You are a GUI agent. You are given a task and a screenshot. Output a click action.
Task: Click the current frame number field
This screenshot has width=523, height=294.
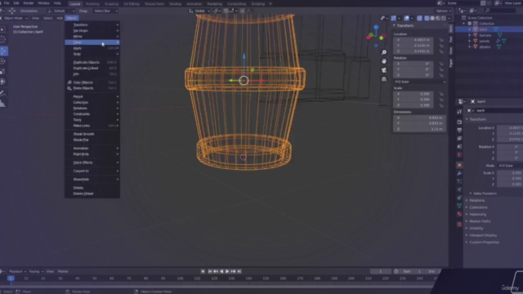coord(381,271)
